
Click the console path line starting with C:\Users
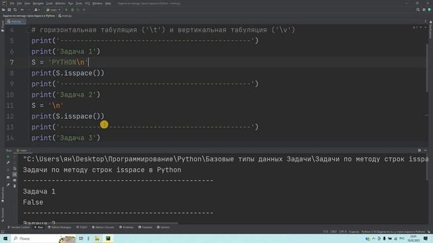225,159
